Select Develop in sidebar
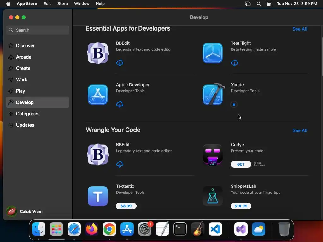Screen dimensions: 323x242 [38, 102]
